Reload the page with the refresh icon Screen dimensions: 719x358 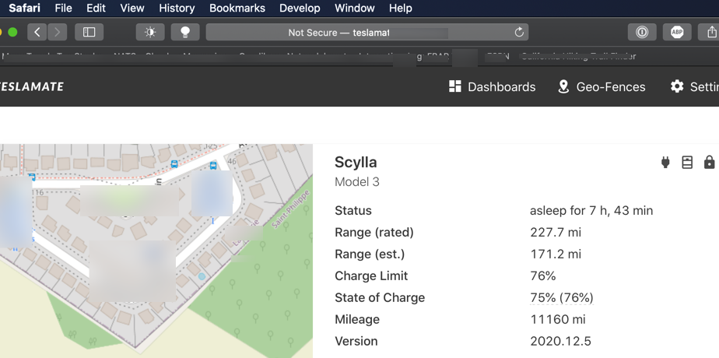pyautogui.click(x=519, y=32)
